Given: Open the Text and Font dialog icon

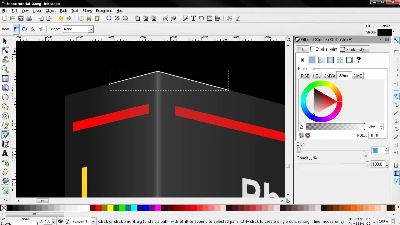Looking at the screenshot, I should [x=193, y=18].
